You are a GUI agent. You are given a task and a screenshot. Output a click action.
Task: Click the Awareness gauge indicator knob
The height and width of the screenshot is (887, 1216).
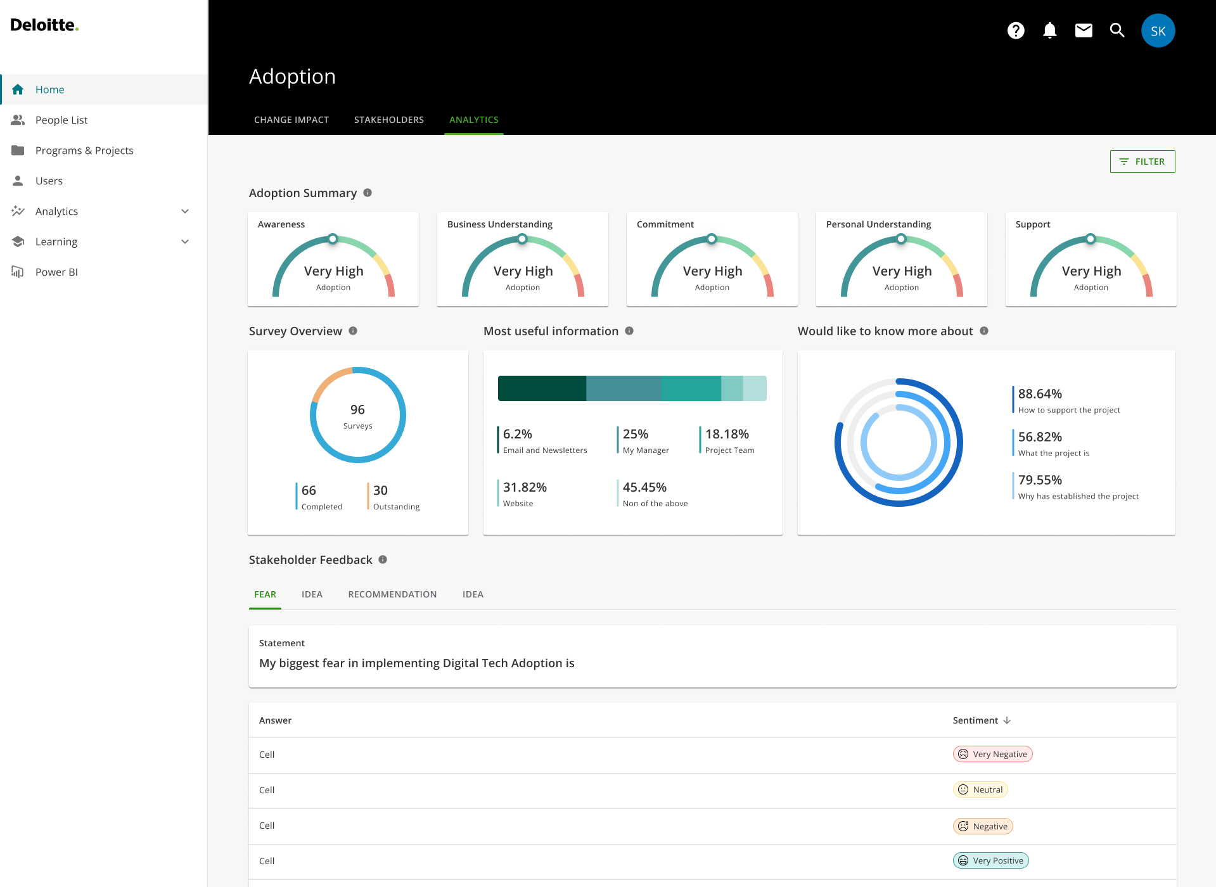pyautogui.click(x=333, y=239)
